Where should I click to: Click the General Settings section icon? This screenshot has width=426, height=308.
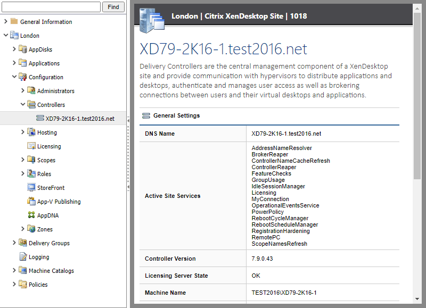coord(146,115)
